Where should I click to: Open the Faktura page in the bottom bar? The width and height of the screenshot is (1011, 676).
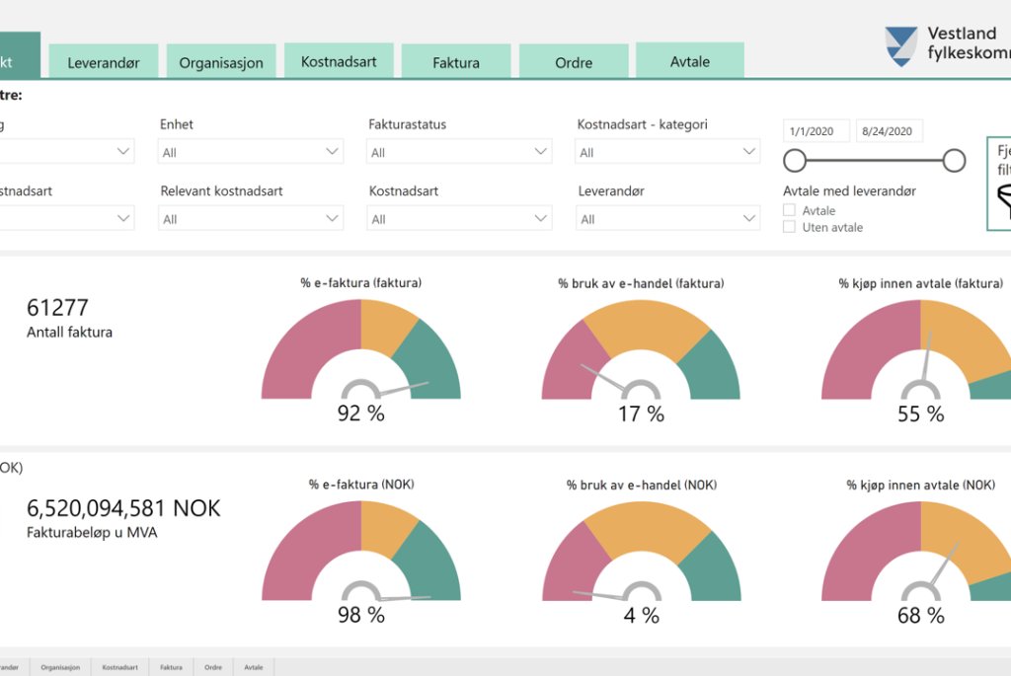(171, 667)
